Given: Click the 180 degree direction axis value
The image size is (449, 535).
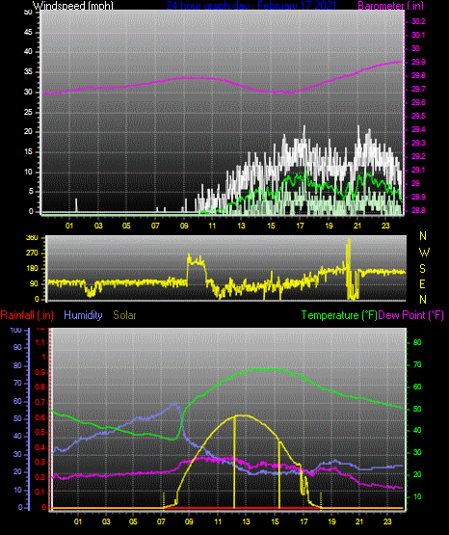Looking at the screenshot, I should pos(32,269).
